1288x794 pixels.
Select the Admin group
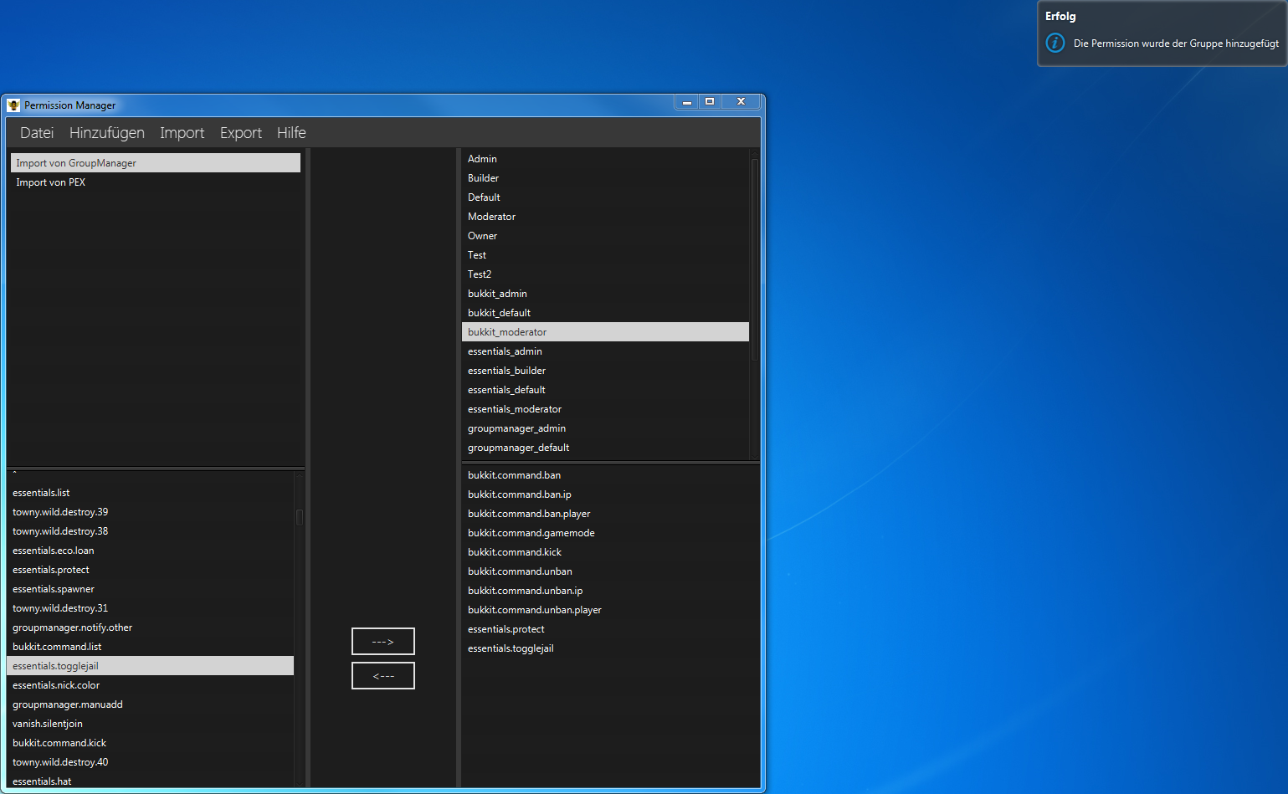click(x=605, y=159)
